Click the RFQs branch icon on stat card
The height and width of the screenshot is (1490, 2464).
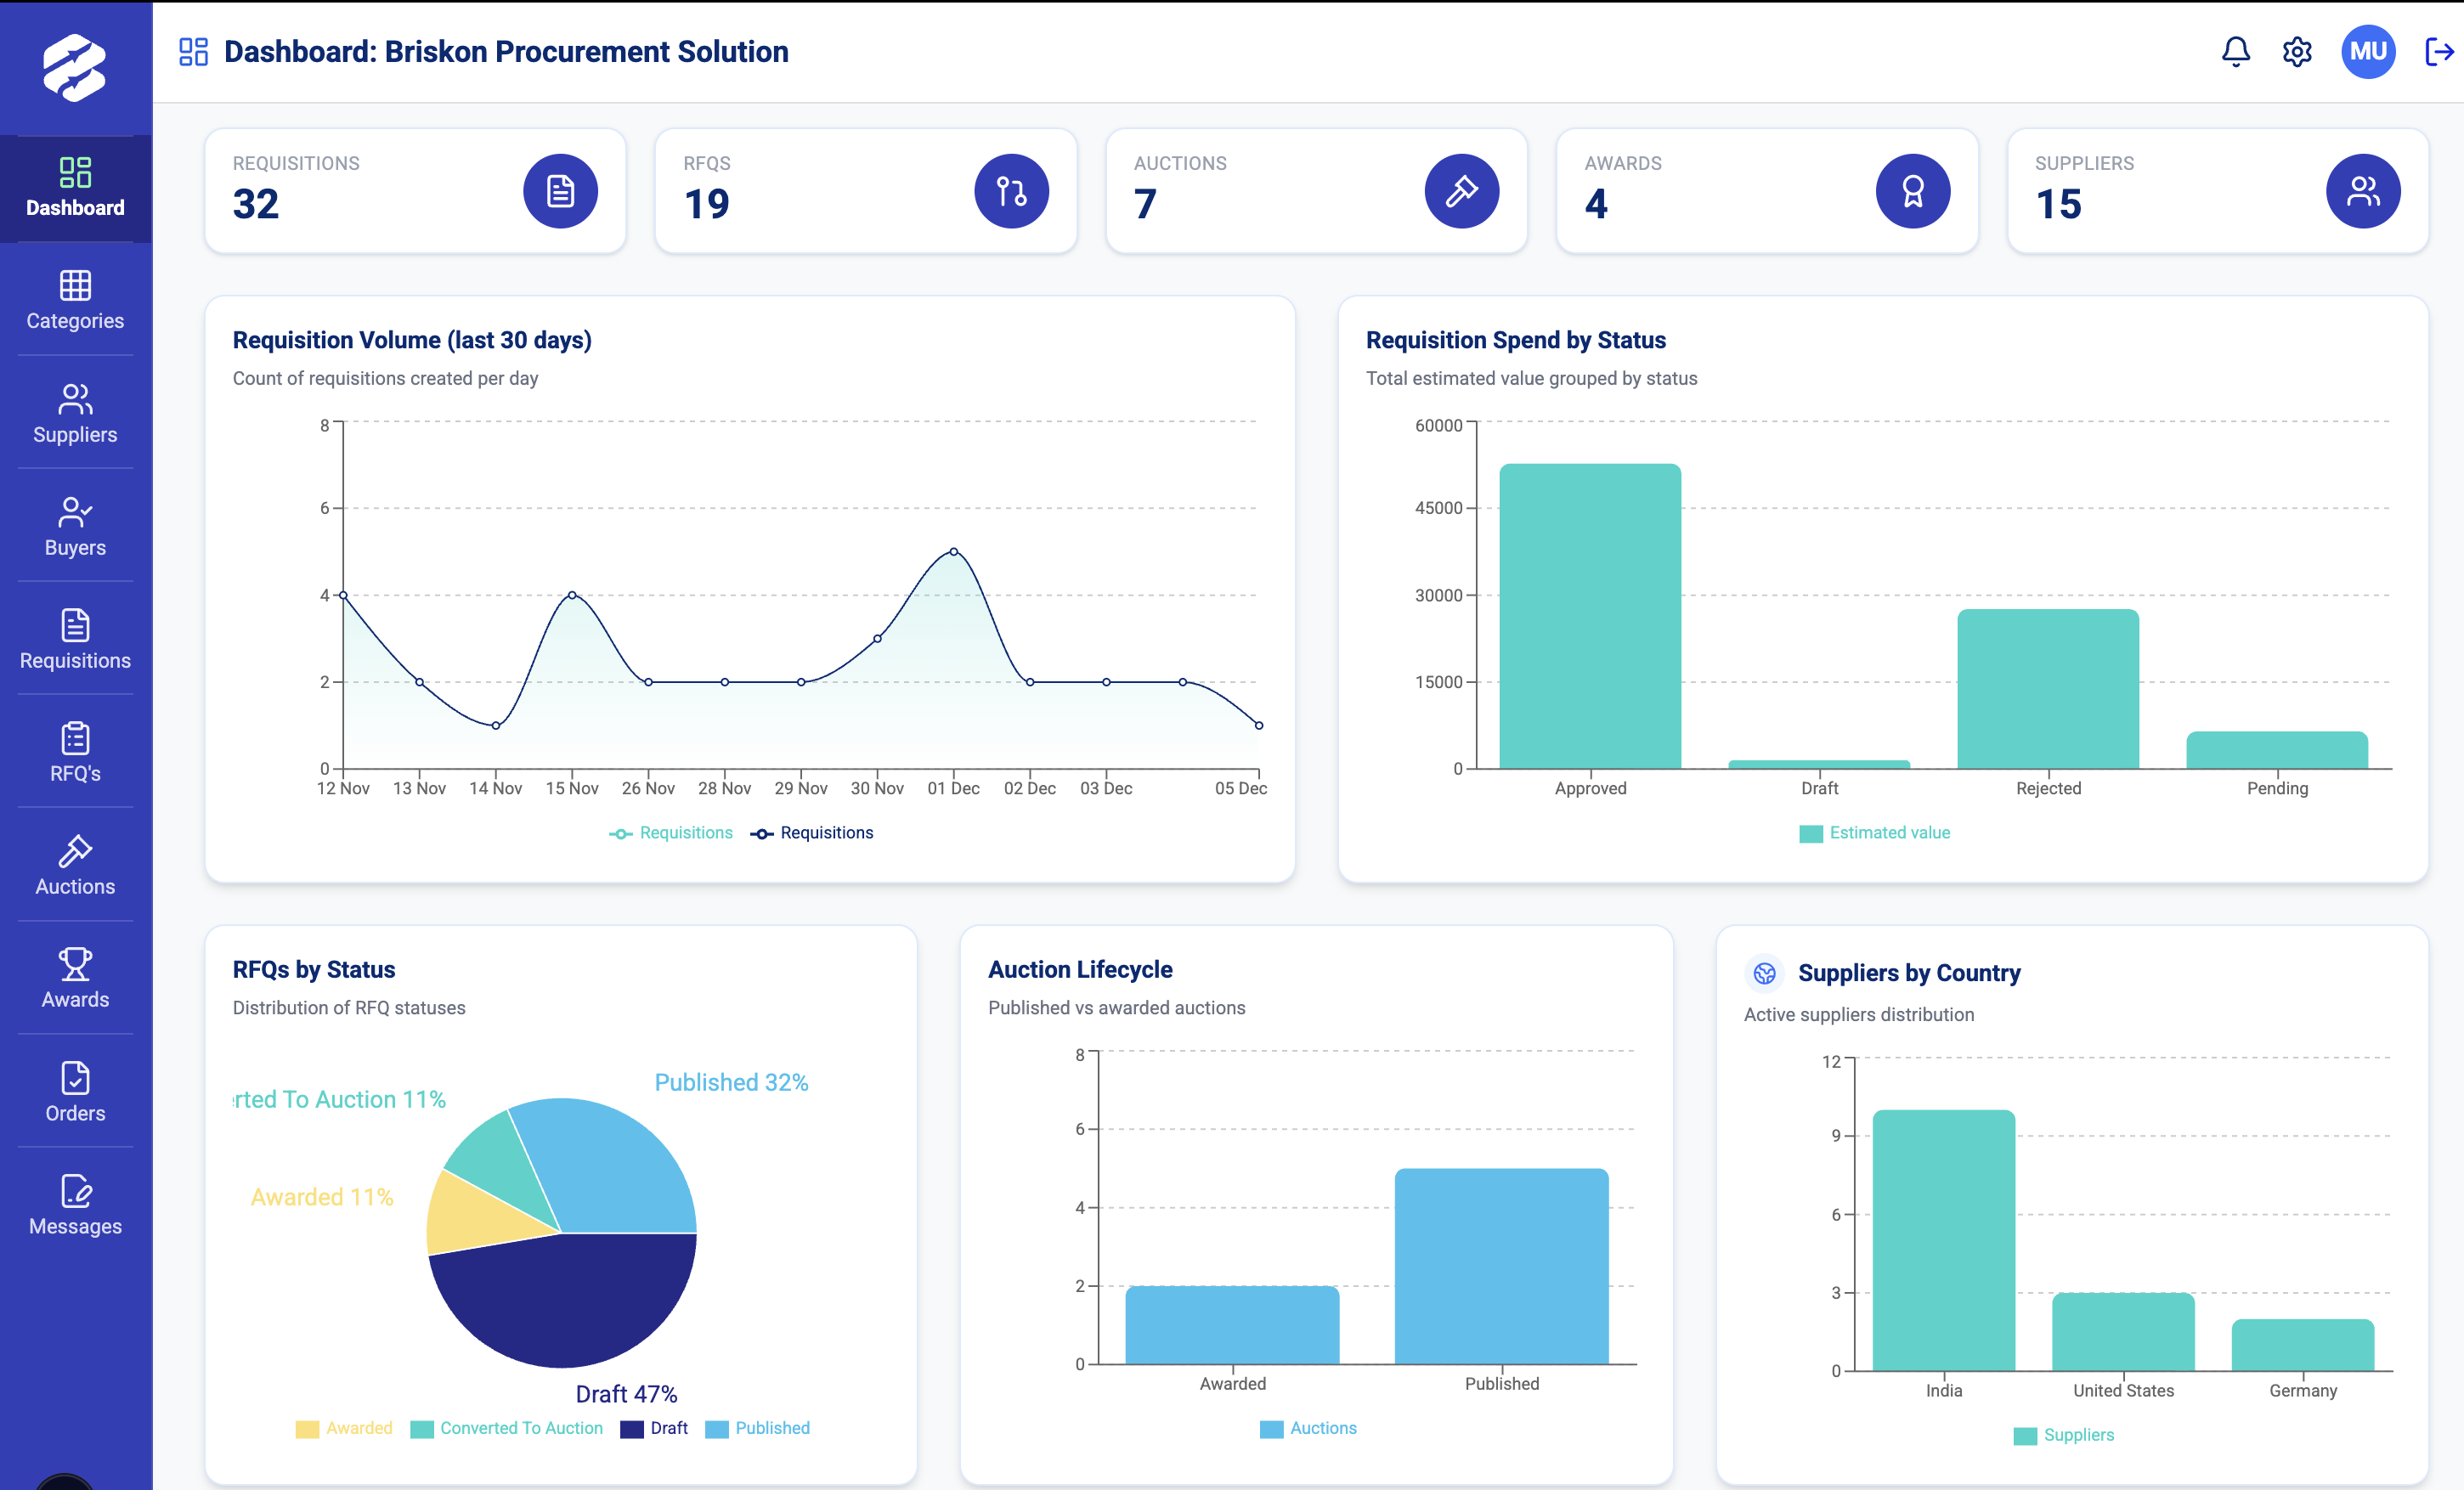(1011, 191)
